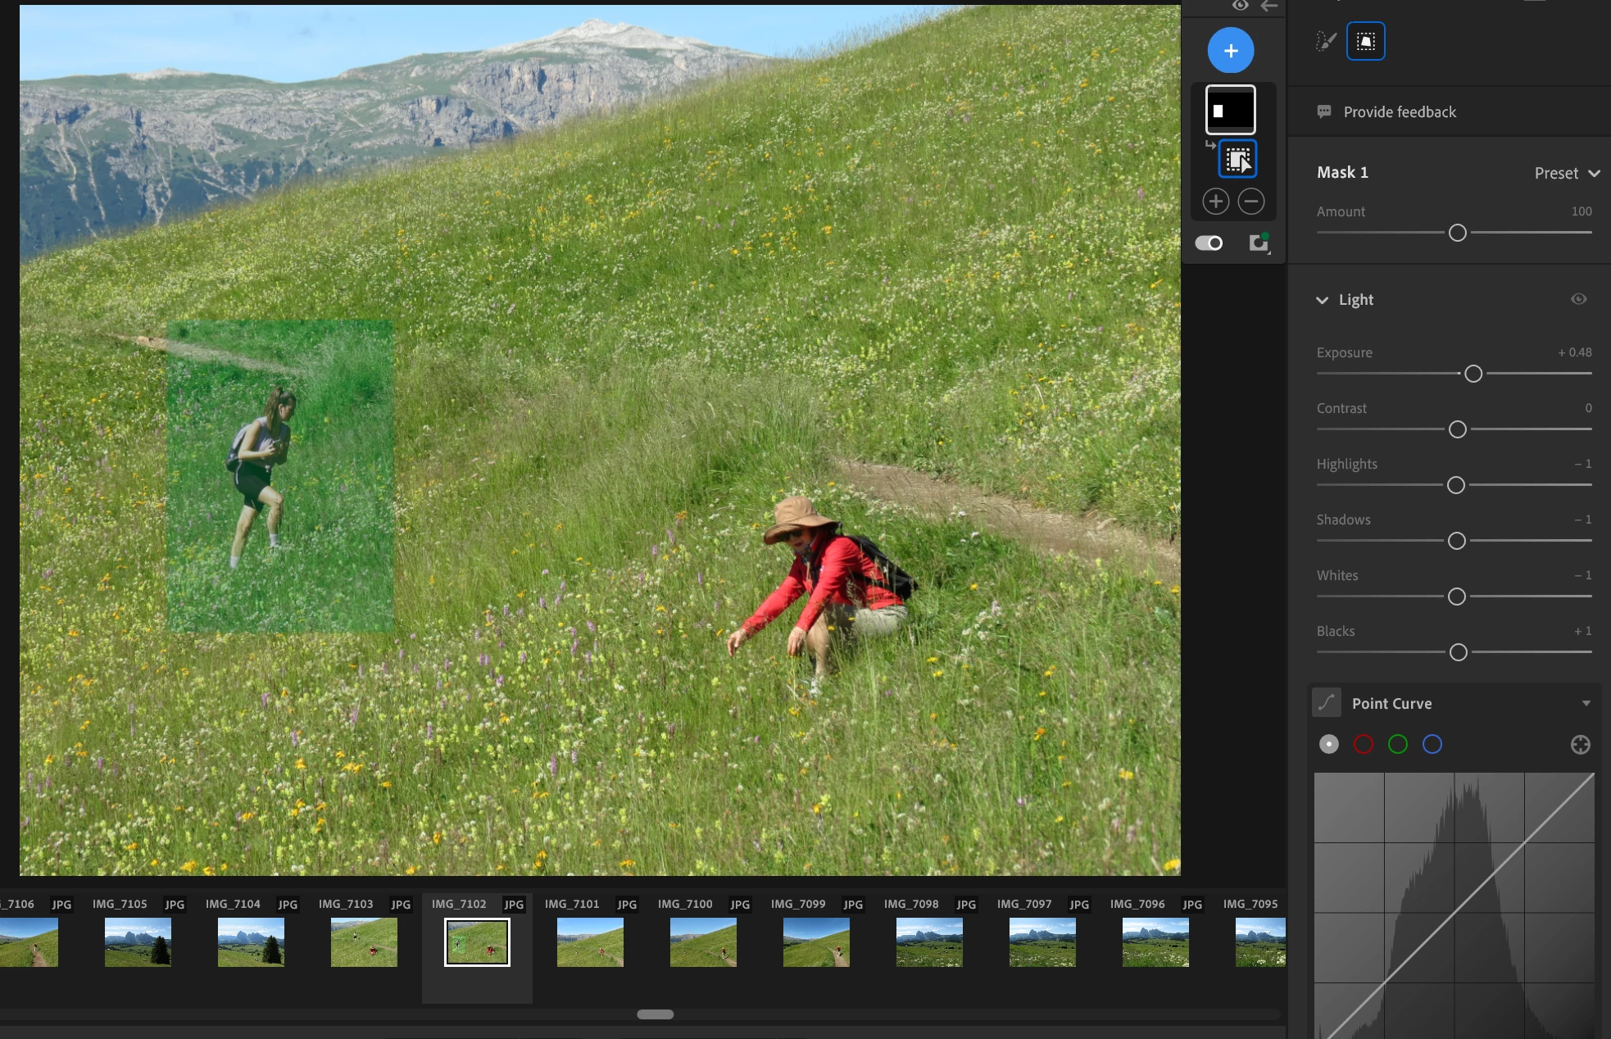Click the Exposure slider handle

tap(1473, 374)
